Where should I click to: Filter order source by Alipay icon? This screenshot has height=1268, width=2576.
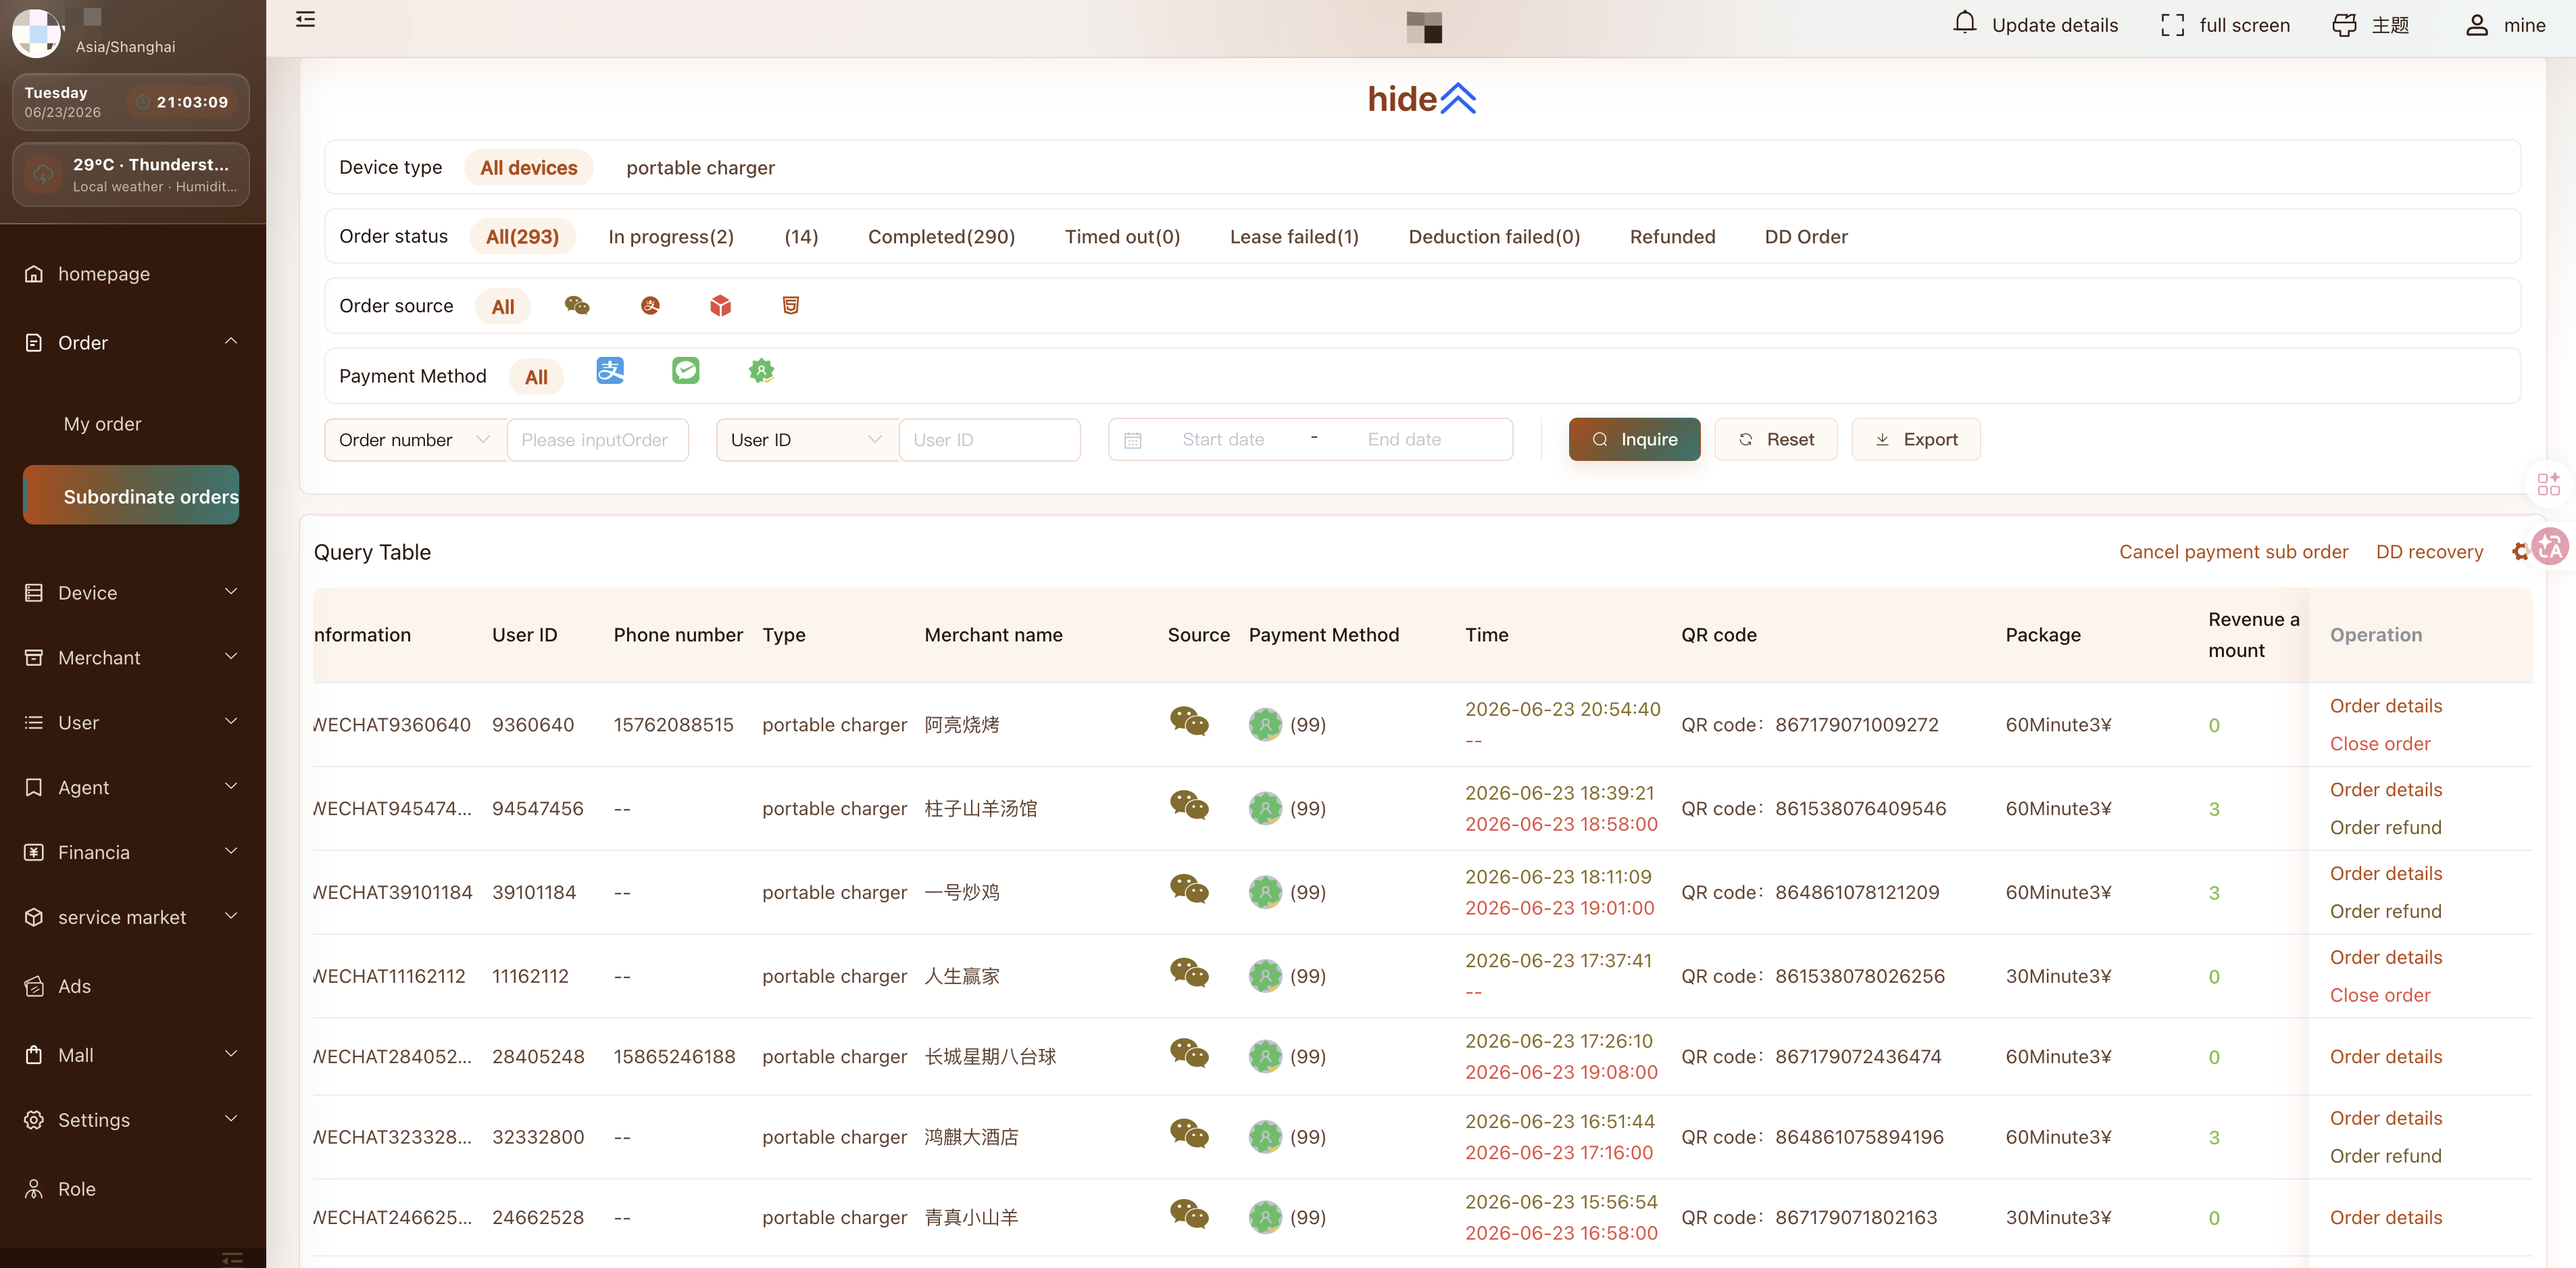pos(650,306)
